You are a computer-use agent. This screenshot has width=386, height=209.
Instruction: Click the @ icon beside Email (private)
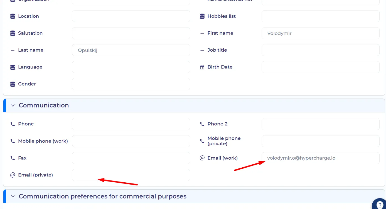[x=13, y=175]
